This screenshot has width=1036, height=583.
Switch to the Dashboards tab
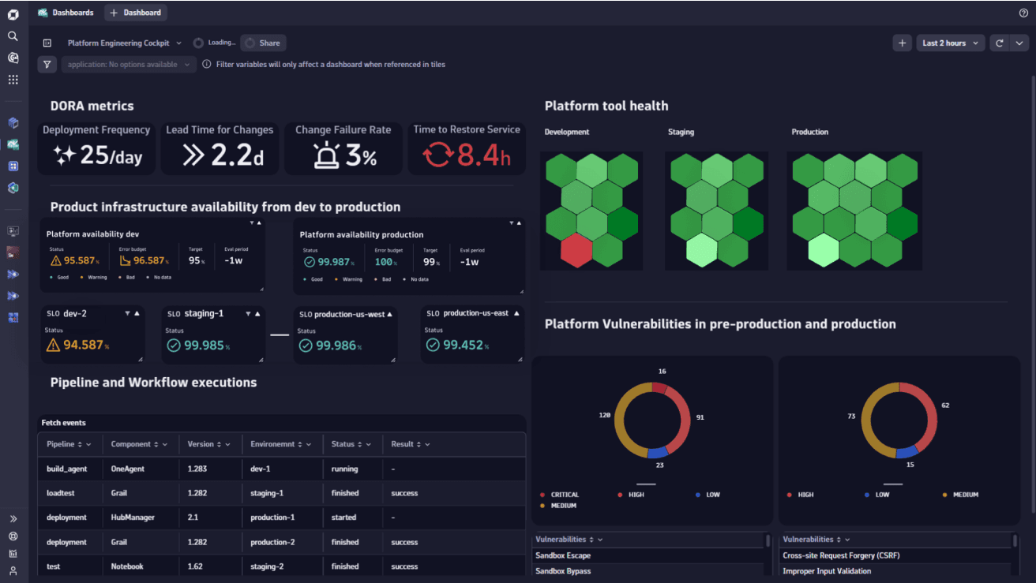pyautogui.click(x=66, y=13)
